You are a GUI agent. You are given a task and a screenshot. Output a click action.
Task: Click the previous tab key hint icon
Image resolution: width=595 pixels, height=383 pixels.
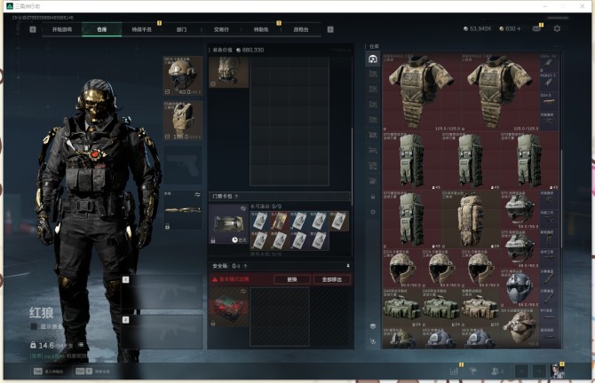pyautogui.click(x=33, y=29)
